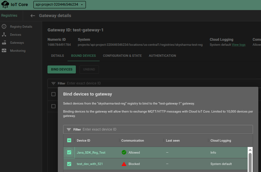Click the Devices sidebar icon

point(4,34)
